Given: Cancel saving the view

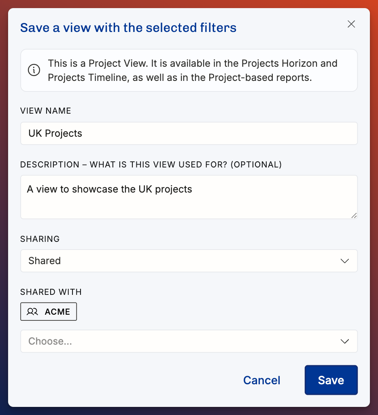Looking at the screenshot, I should [261, 380].
